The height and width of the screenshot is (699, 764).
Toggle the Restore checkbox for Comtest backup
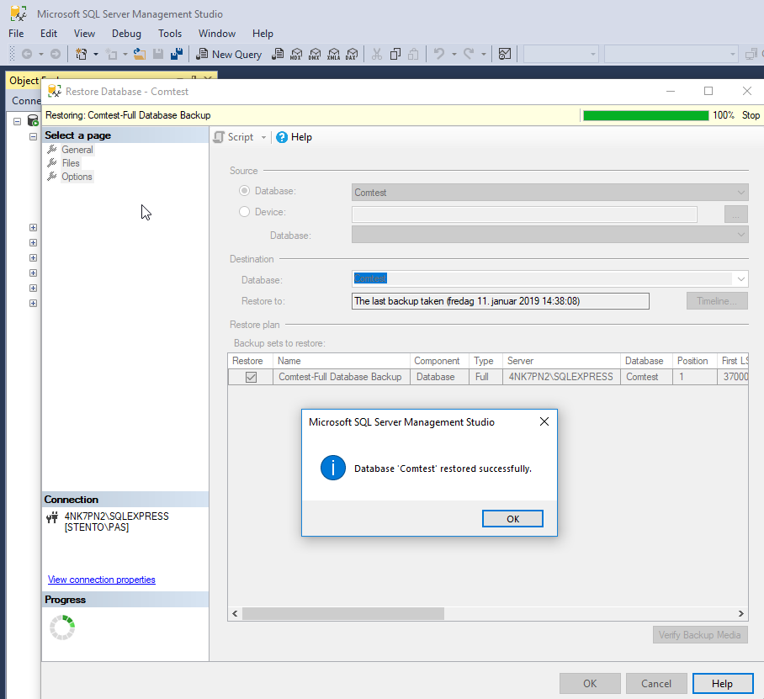tap(251, 377)
